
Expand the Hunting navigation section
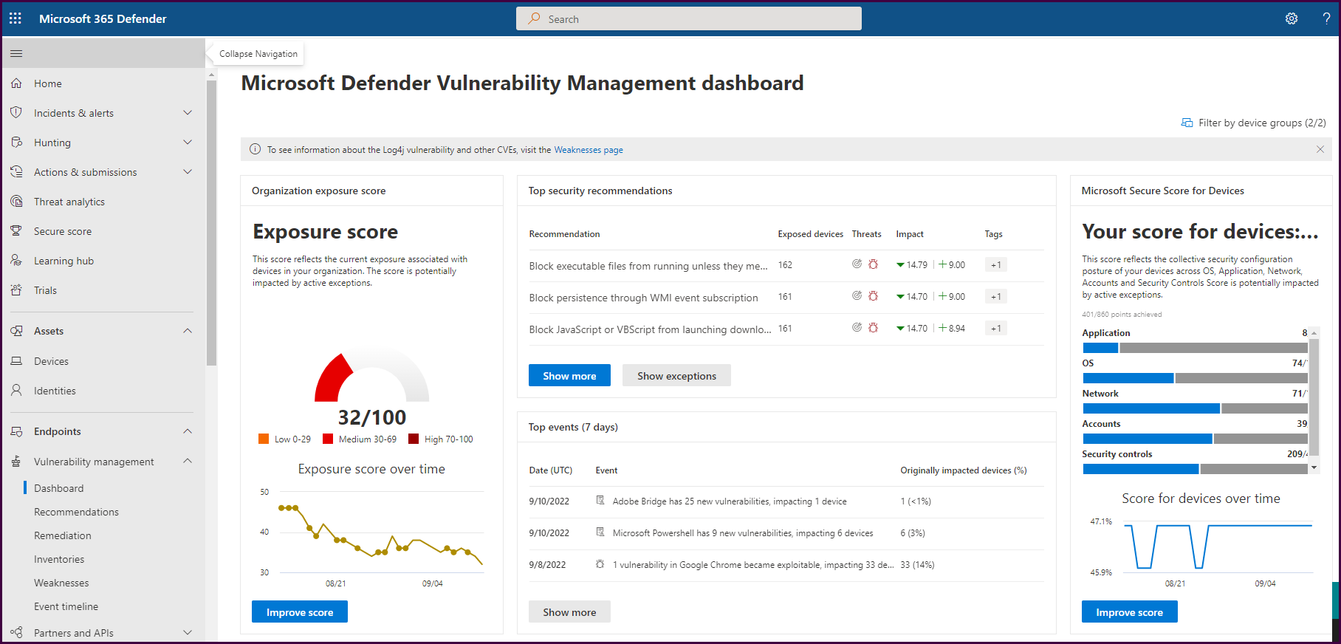[188, 143]
